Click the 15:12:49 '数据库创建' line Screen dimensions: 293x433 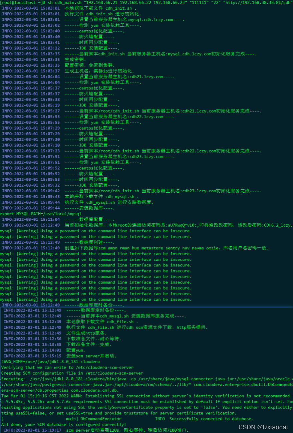click(x=58, y=242)
